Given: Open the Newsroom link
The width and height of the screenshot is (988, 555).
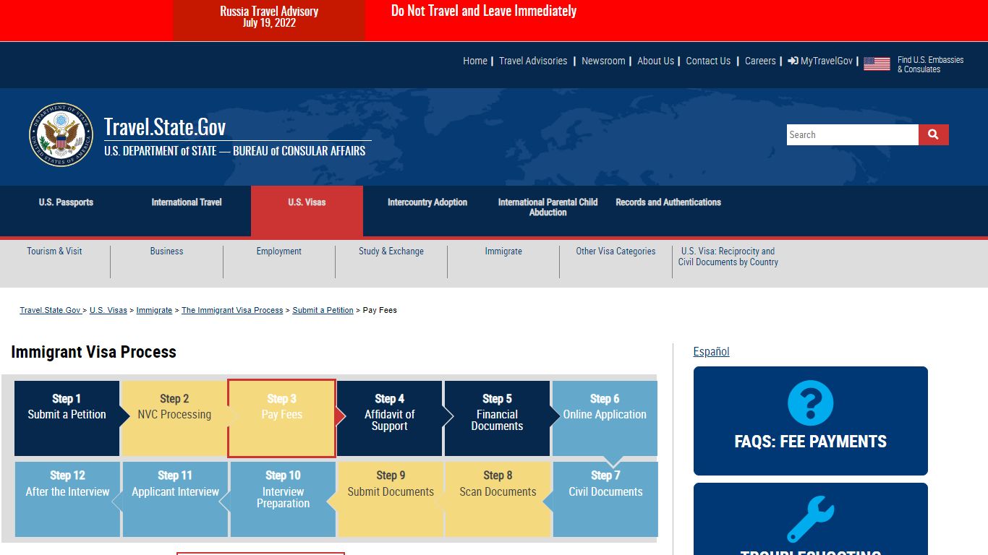Looking at the screenshot, I should (603, 61).
